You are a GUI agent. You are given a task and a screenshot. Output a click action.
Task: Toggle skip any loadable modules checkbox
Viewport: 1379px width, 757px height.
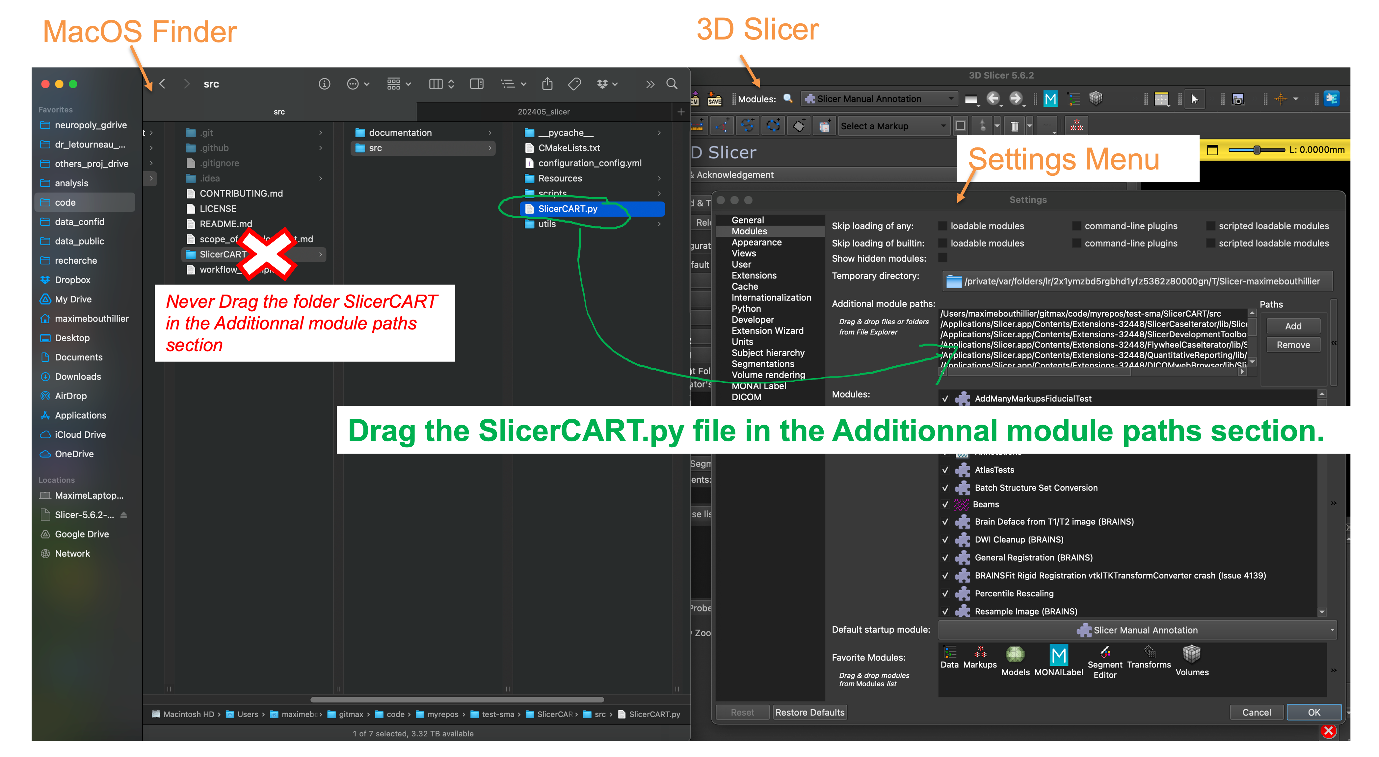click(943, 226)
